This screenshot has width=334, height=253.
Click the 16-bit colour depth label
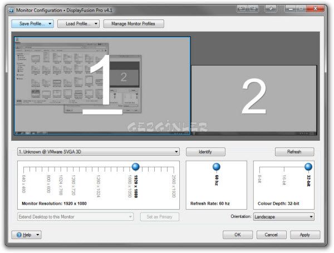pos(284,180)
